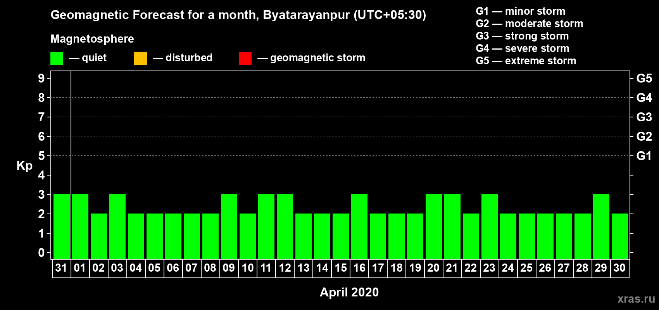Click the G1 right axis label
The width and height of the screenshot is (659, 310).
(644, 156)
